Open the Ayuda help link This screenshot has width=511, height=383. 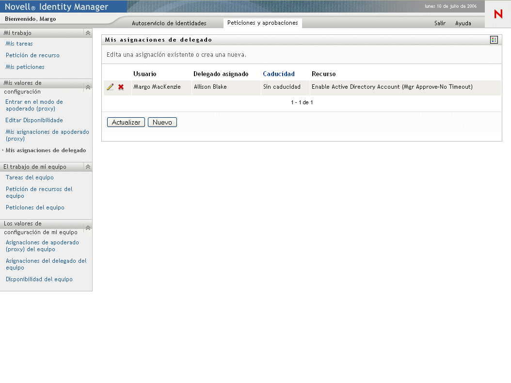tap(463, 23)
